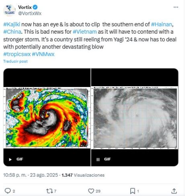This screenshot has width=185, height=196.
Task: Open the @VortixWx handle
Action: click(30, 13)
